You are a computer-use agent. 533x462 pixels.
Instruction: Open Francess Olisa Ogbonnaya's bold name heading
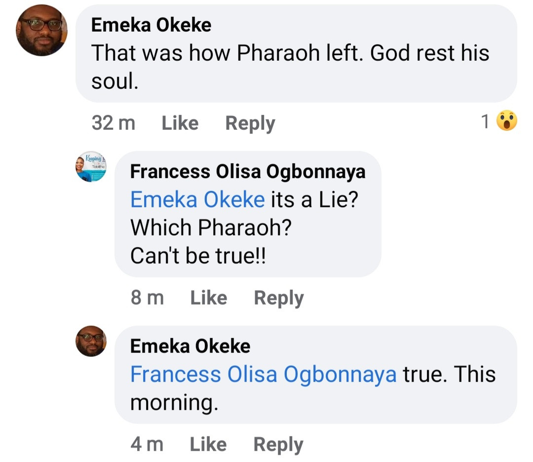(248, 171)
